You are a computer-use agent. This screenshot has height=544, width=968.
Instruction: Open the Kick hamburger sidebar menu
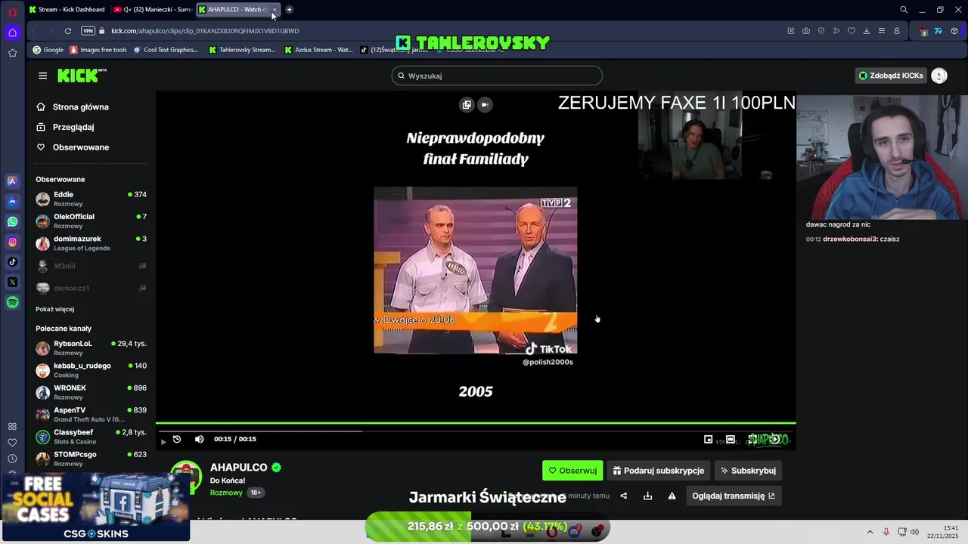tap(42, 76)
